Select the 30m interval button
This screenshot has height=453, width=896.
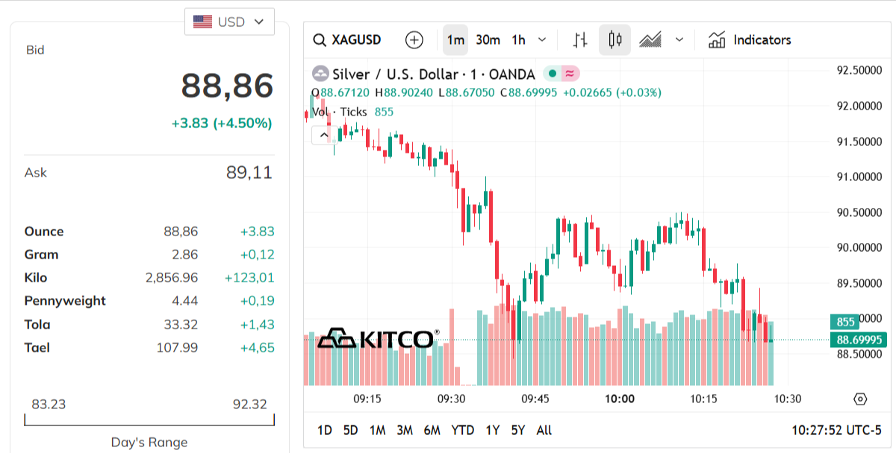tap(488, 39)
